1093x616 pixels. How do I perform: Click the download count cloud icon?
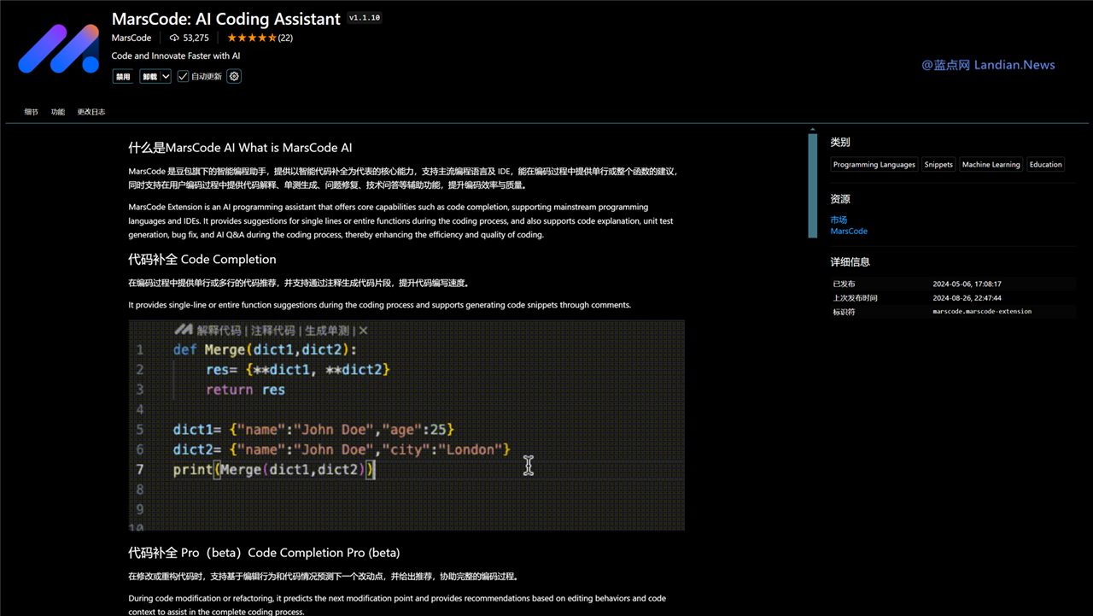tap(174, 38)
